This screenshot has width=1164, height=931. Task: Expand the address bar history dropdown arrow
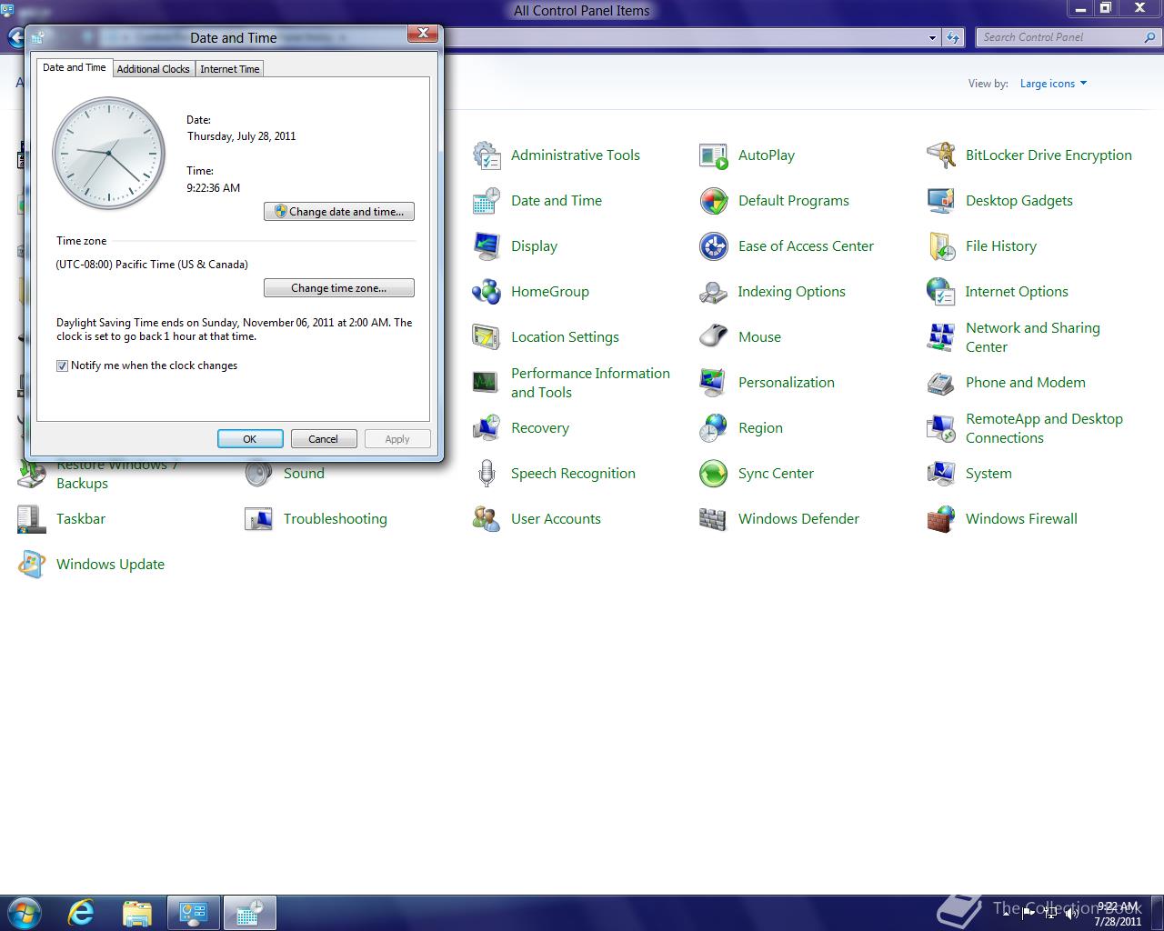(932, 38)
